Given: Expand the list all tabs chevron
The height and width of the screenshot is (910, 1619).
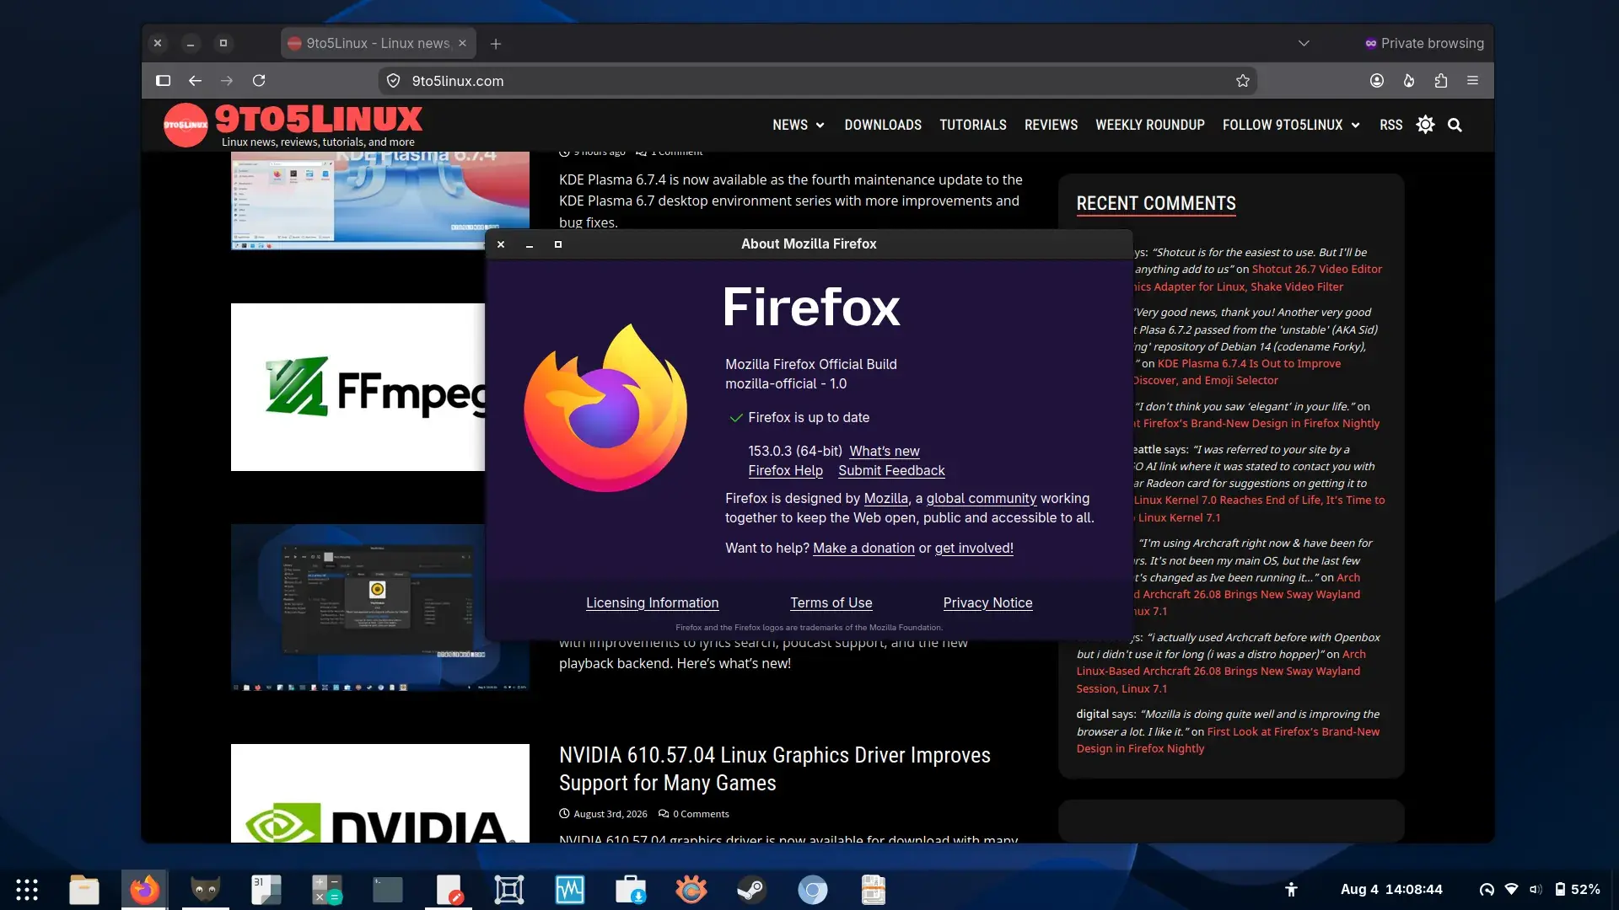Looking at the screenshot, I should click(1304, 44).
